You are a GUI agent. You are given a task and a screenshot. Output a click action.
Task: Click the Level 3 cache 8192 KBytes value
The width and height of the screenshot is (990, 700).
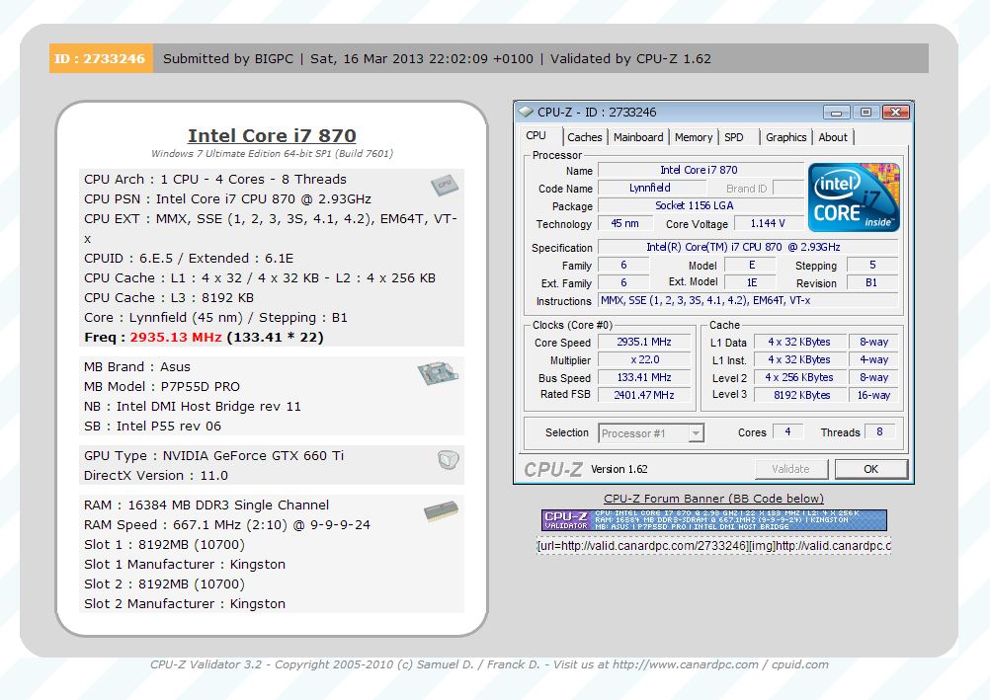(801, 395)
